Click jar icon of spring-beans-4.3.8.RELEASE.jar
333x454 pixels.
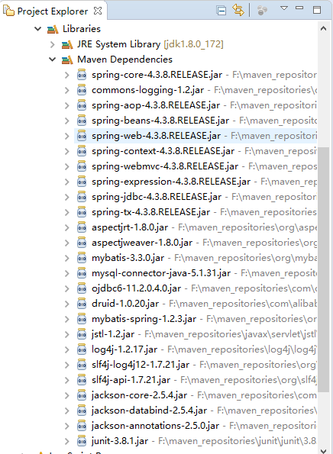[x=82, y=121]
